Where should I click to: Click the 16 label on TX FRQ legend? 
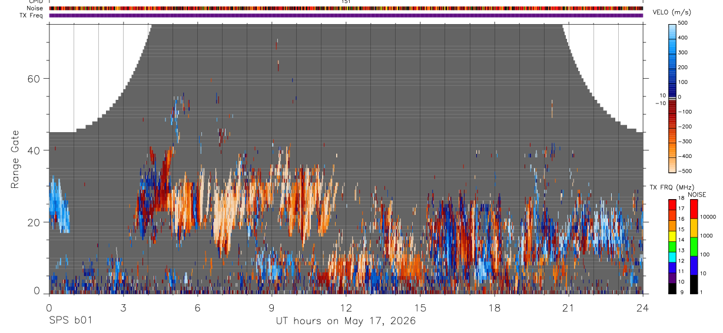click(681, 219)
